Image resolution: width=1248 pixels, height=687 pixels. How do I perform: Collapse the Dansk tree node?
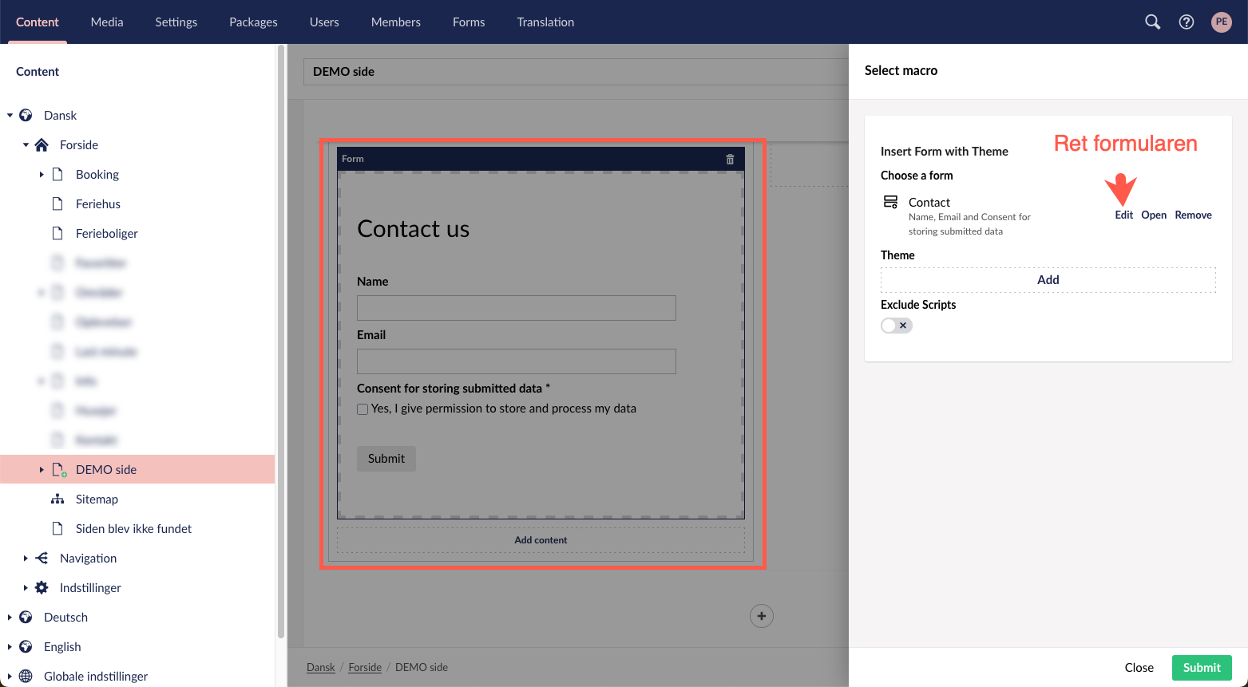click(10, 115)
